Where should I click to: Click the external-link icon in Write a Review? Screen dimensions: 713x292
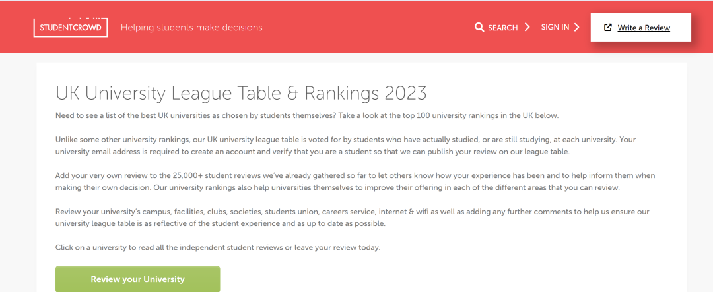tap(607, 27)
